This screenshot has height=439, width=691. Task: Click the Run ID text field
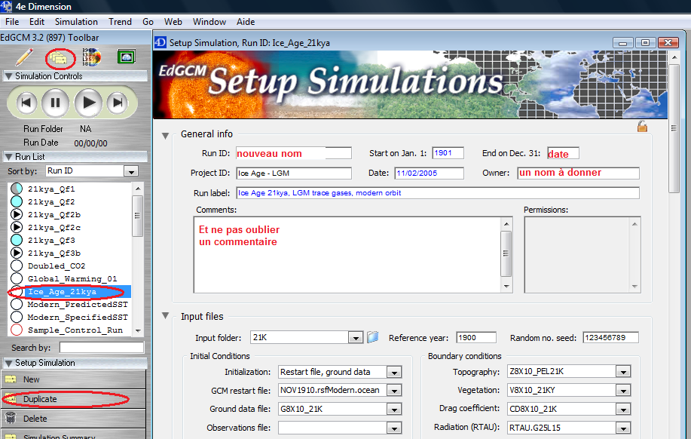coord(294,153)
